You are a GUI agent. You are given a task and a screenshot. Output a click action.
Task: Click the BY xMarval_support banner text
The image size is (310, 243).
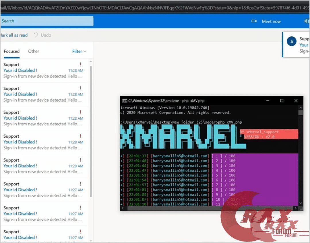259,132
